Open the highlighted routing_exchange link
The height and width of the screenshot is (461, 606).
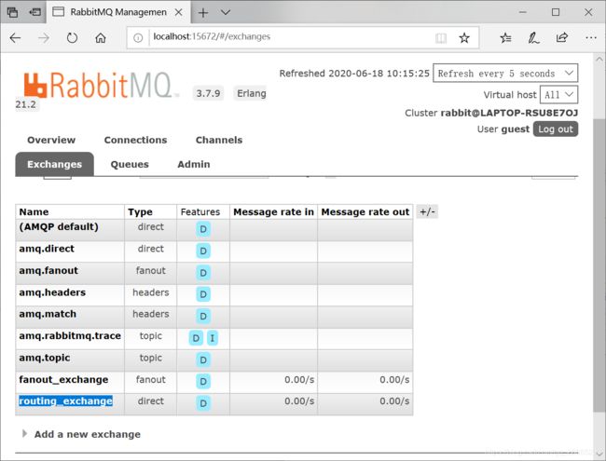[65, 401]
